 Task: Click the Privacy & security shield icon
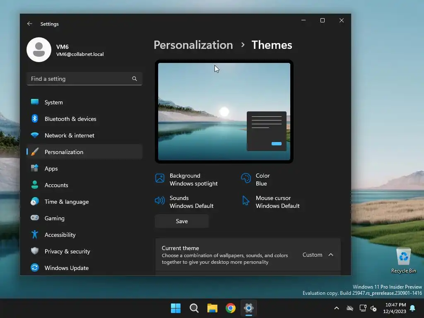pos(35,251)
